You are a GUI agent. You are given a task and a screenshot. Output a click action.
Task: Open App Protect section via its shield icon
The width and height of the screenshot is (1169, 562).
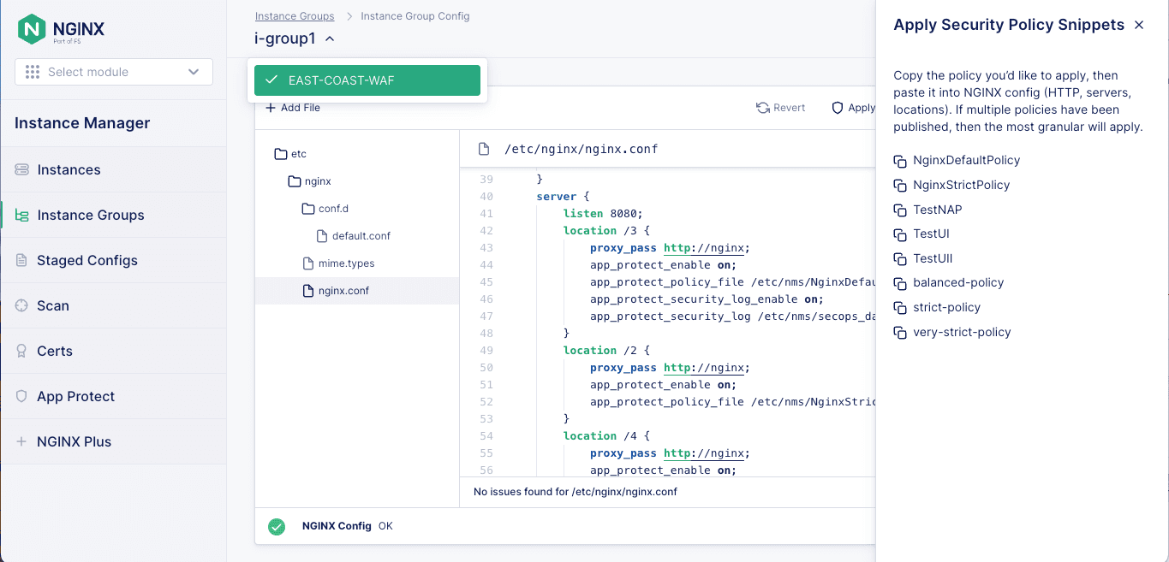(x=21, y=396)
